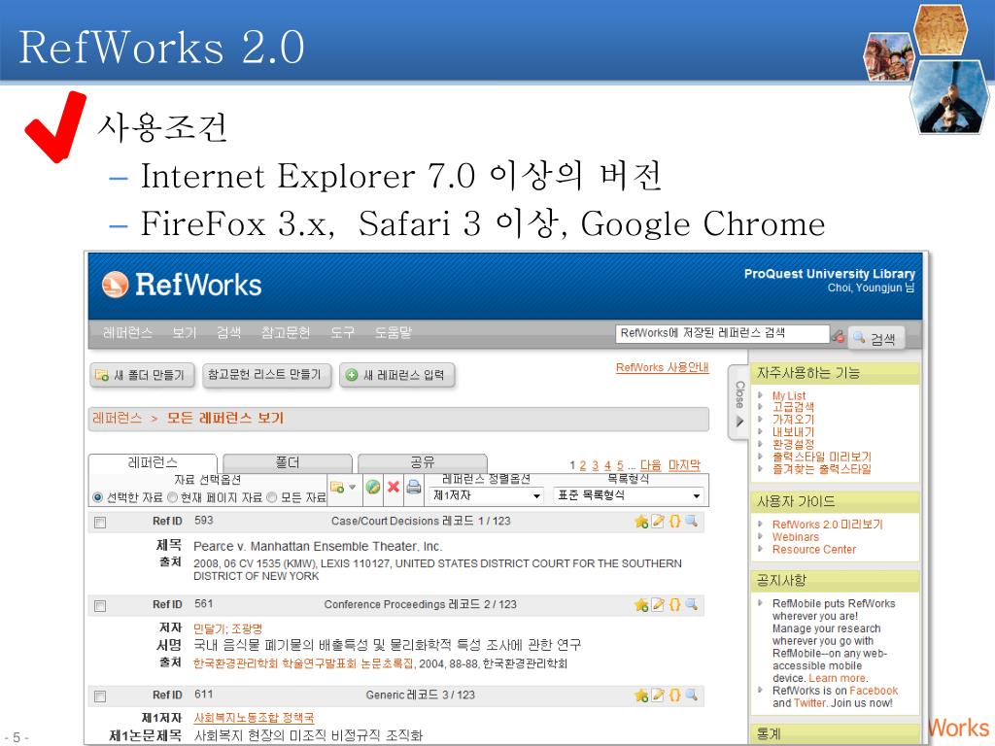
Task: Go to page 3 of results
Action: pos(596,465)
